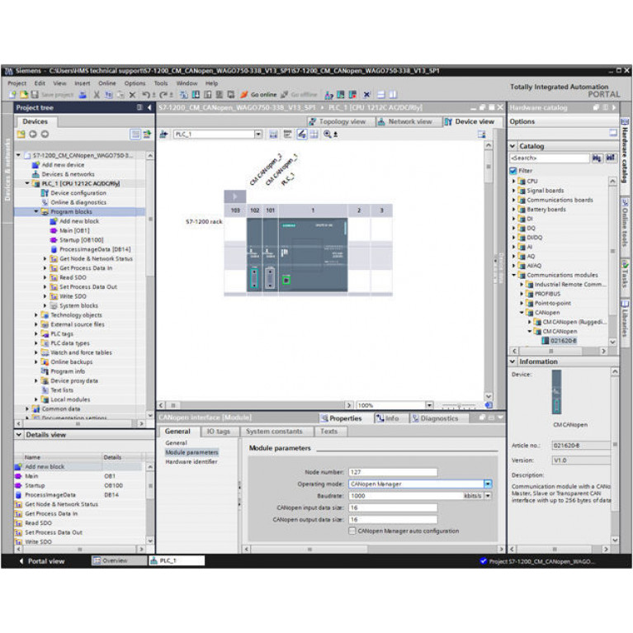Click the navigate forward arrow in Project tree
633x633 pixels.
pyautogui.click(x=45, y=134)
